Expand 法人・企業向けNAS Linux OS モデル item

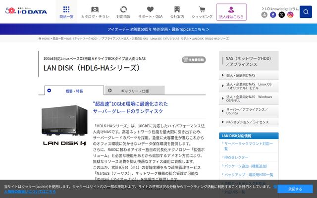pyautogui.click(x=249, y=86)
